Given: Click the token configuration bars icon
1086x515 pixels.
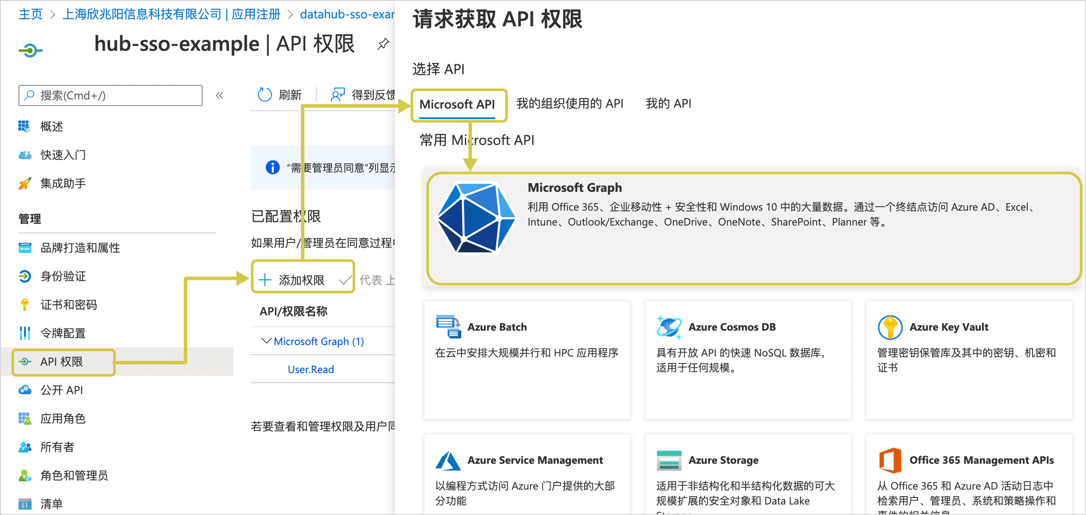Looking at the screenshot, I should (25, 333).
